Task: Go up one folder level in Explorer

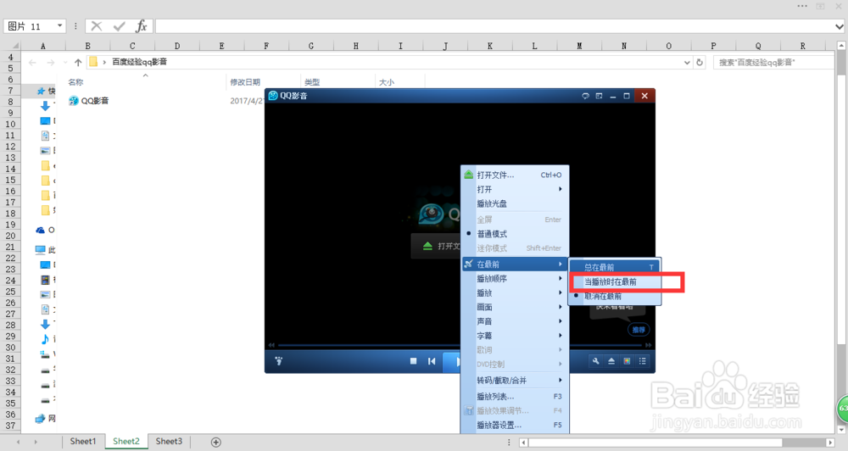Action: (x=78, y=63)
